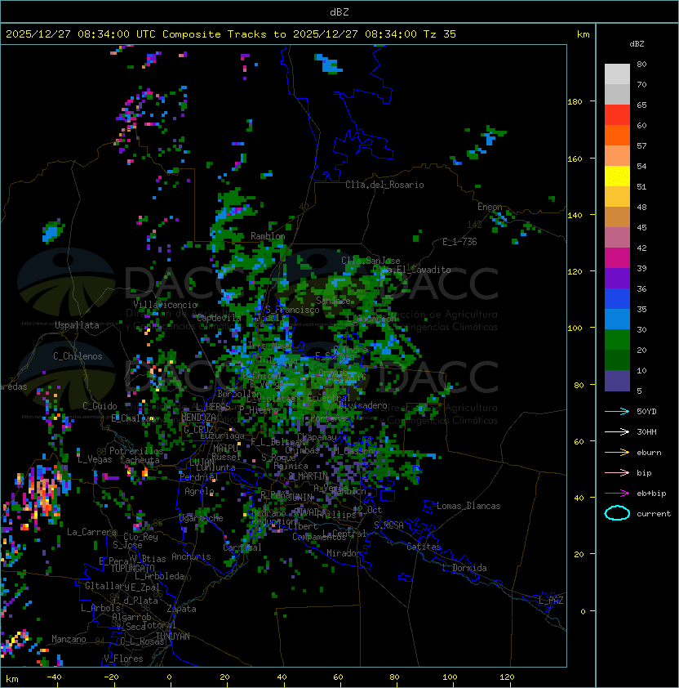This screenshot has width=679, height=688.
Task: Click the 'La_Carrera' place label
Action: [91, 532]
